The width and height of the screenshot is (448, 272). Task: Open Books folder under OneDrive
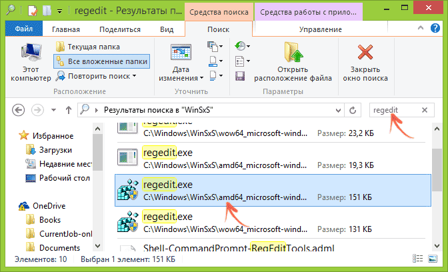click(x=43, y=220)
